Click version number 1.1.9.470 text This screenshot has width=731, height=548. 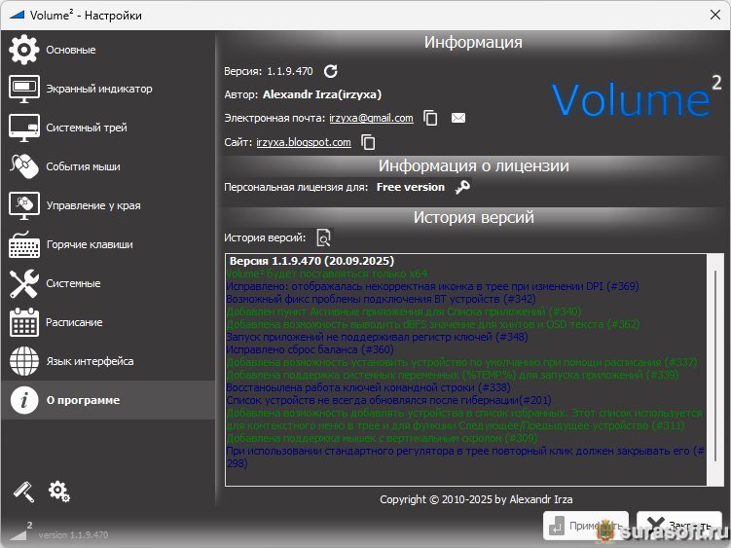click(290, 71)
